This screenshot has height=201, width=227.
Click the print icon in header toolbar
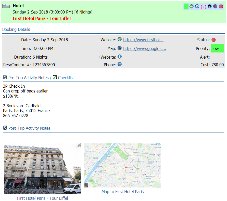[x=209, y=7]
